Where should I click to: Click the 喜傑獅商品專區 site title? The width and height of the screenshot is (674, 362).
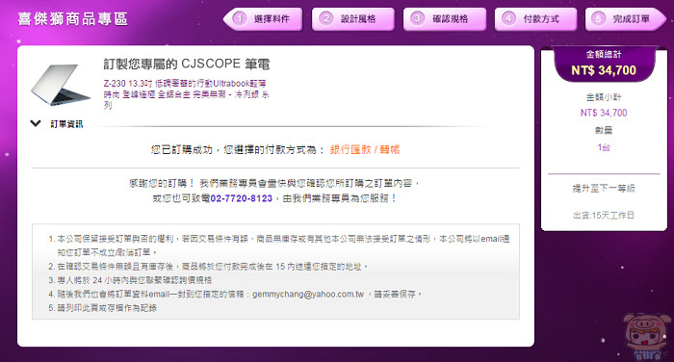(72, 19)
